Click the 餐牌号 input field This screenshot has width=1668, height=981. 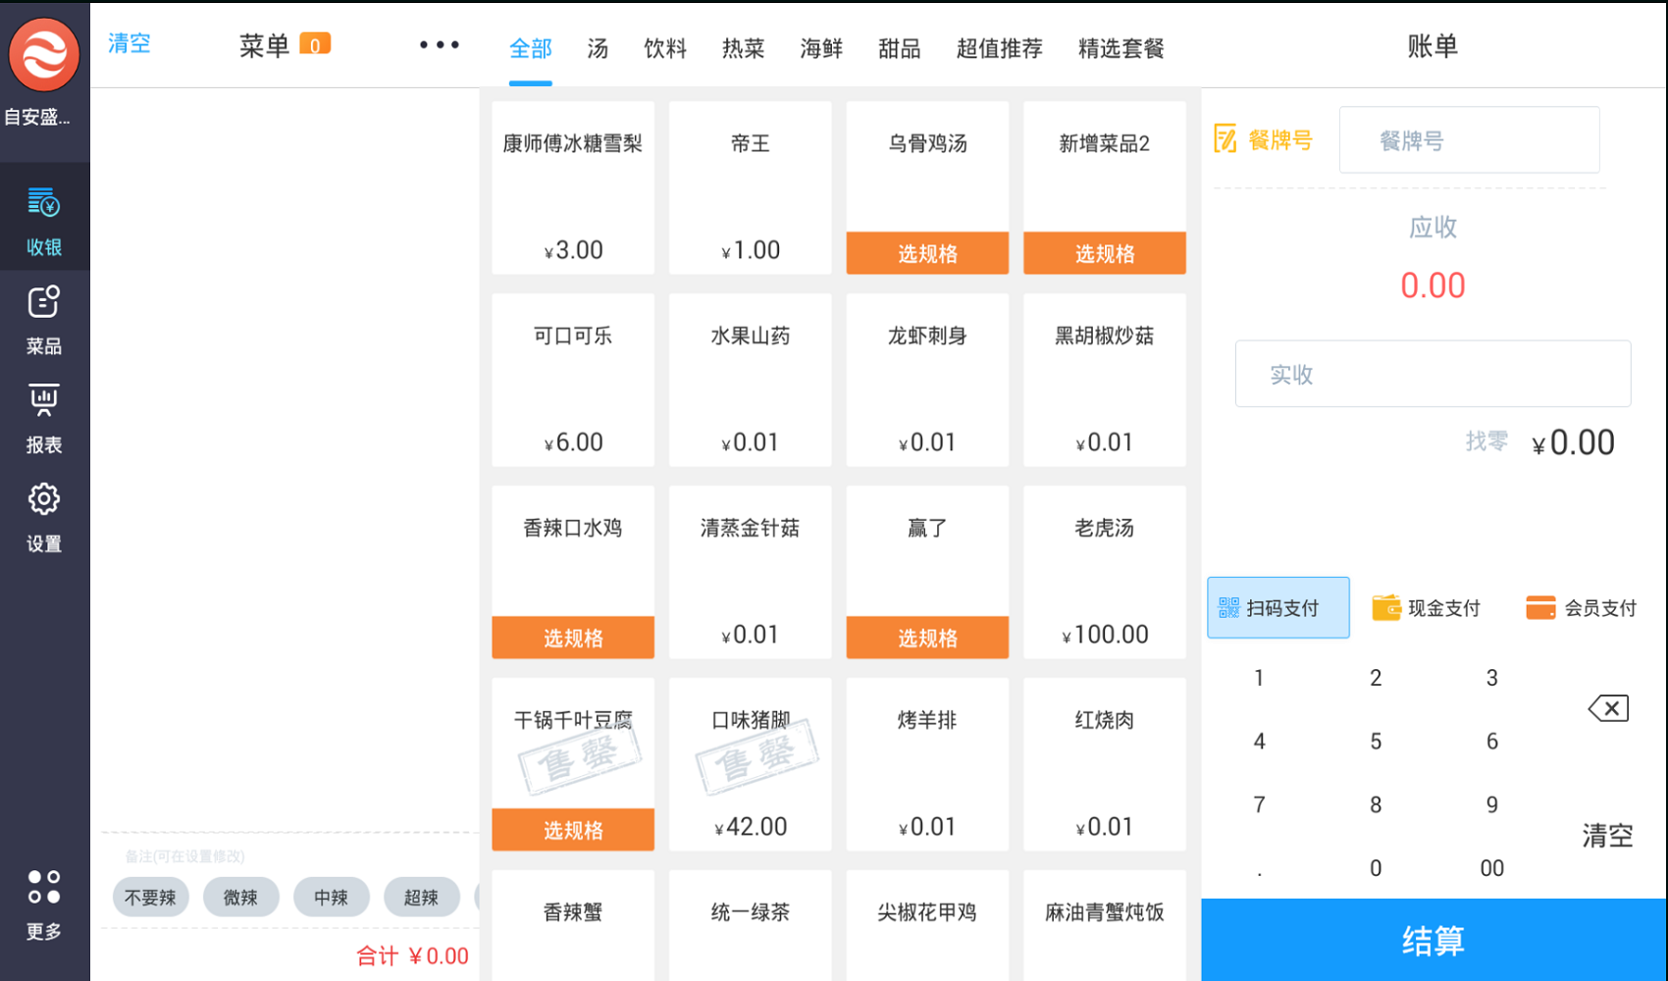1470,140
